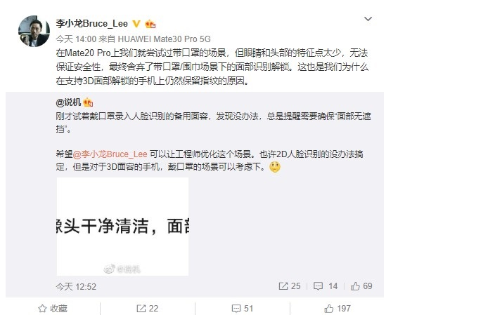Click the gold V verified badge
This screenshot has width=495, height=315.
(136, 24)
